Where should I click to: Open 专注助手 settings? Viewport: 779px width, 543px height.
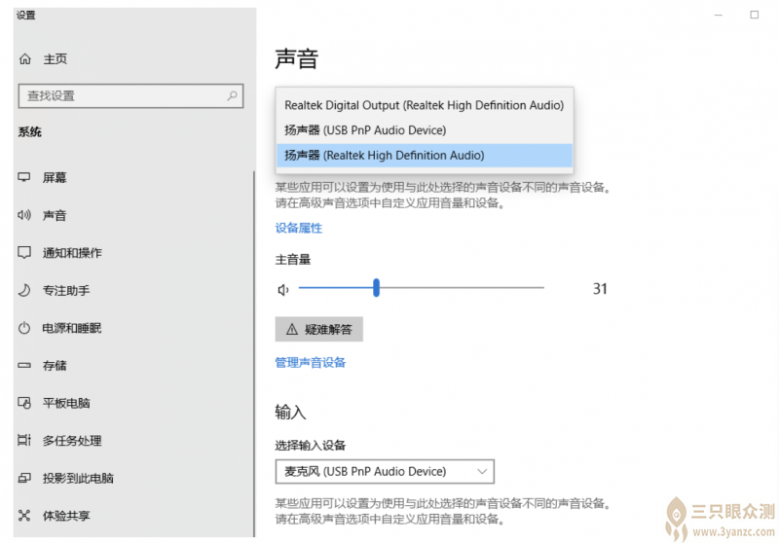click(66, 290)
